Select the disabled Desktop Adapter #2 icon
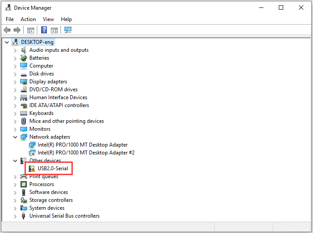This screenshot has width=313, height=233. pos(32,153)
